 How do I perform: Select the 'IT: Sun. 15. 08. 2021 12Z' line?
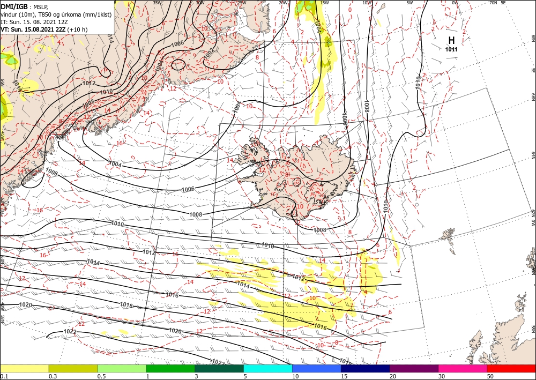[x=34, y=22]
